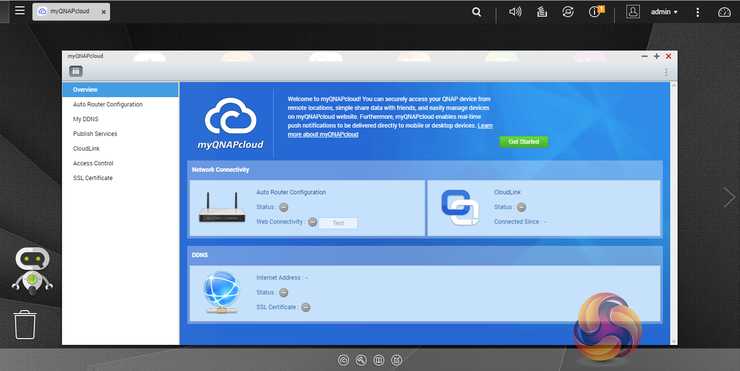Show background tasks from the top bar

pos(542,12)
